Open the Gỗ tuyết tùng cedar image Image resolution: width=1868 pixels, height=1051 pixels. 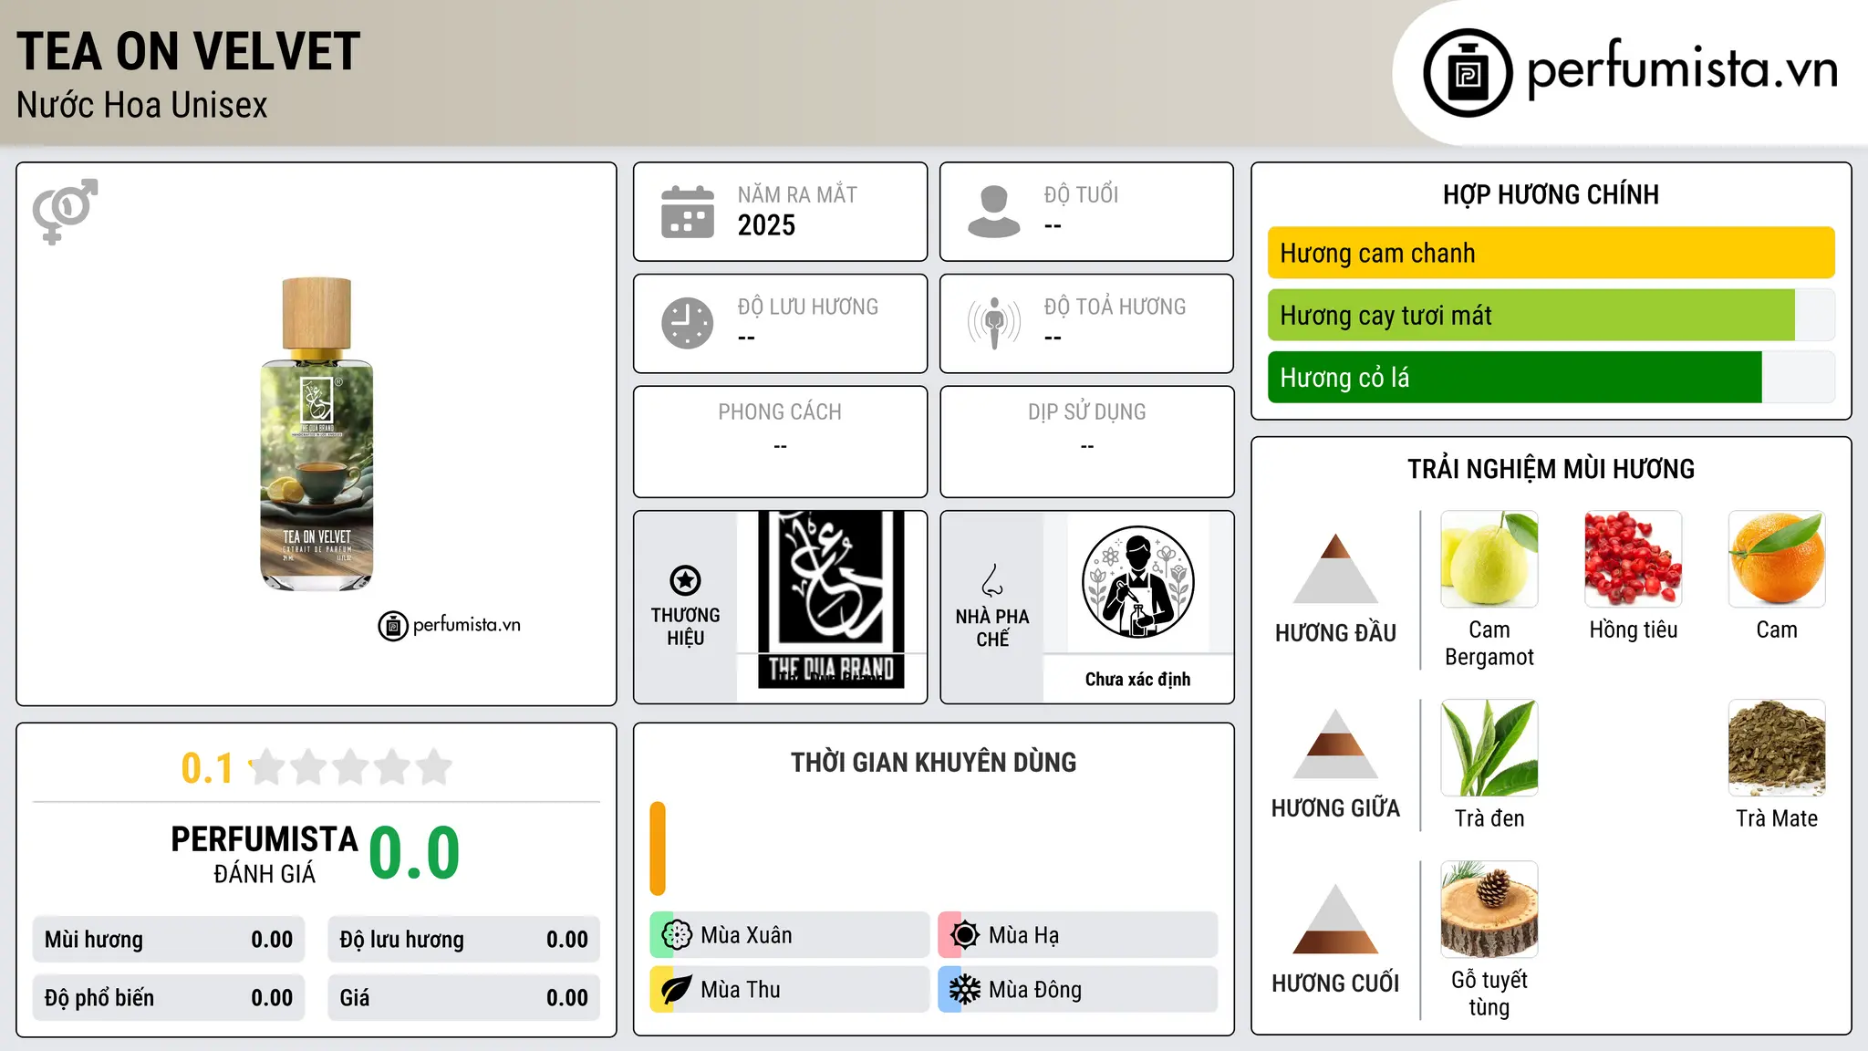[x=1489, y=910]
